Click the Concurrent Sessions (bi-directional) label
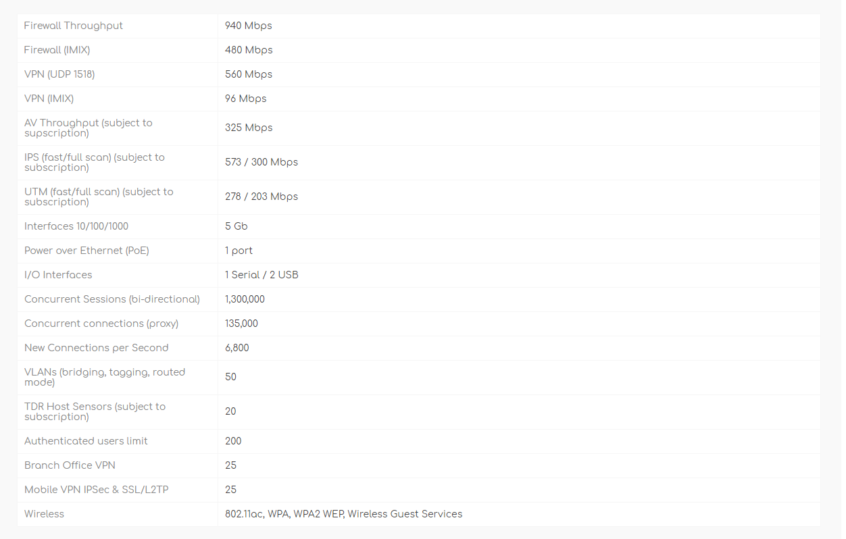 (112, 299)
